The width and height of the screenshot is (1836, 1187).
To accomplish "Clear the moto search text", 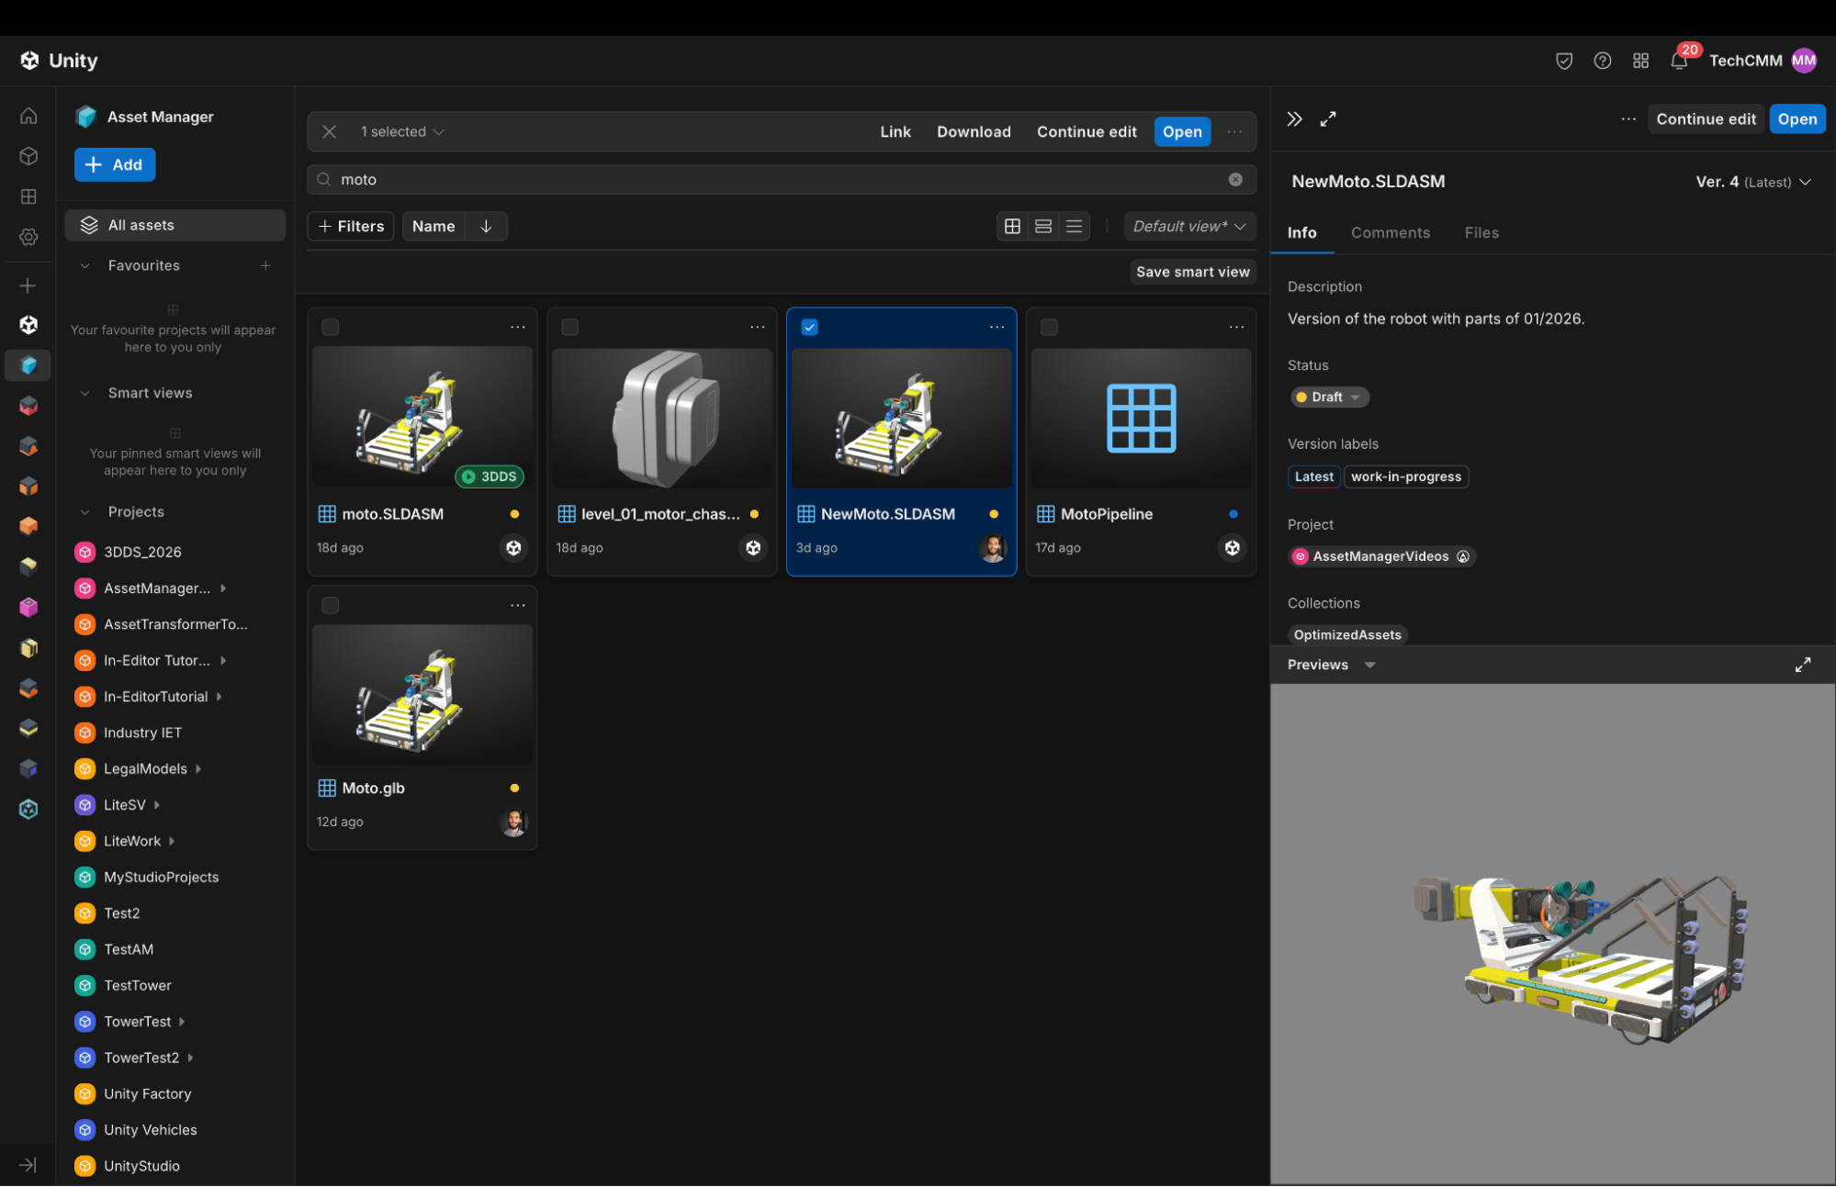I will click(x=1235, y=180).
